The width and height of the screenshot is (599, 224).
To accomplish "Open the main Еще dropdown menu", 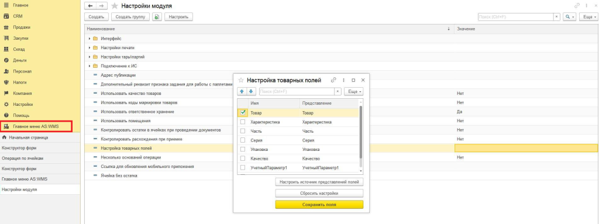I will click(588, 17).
